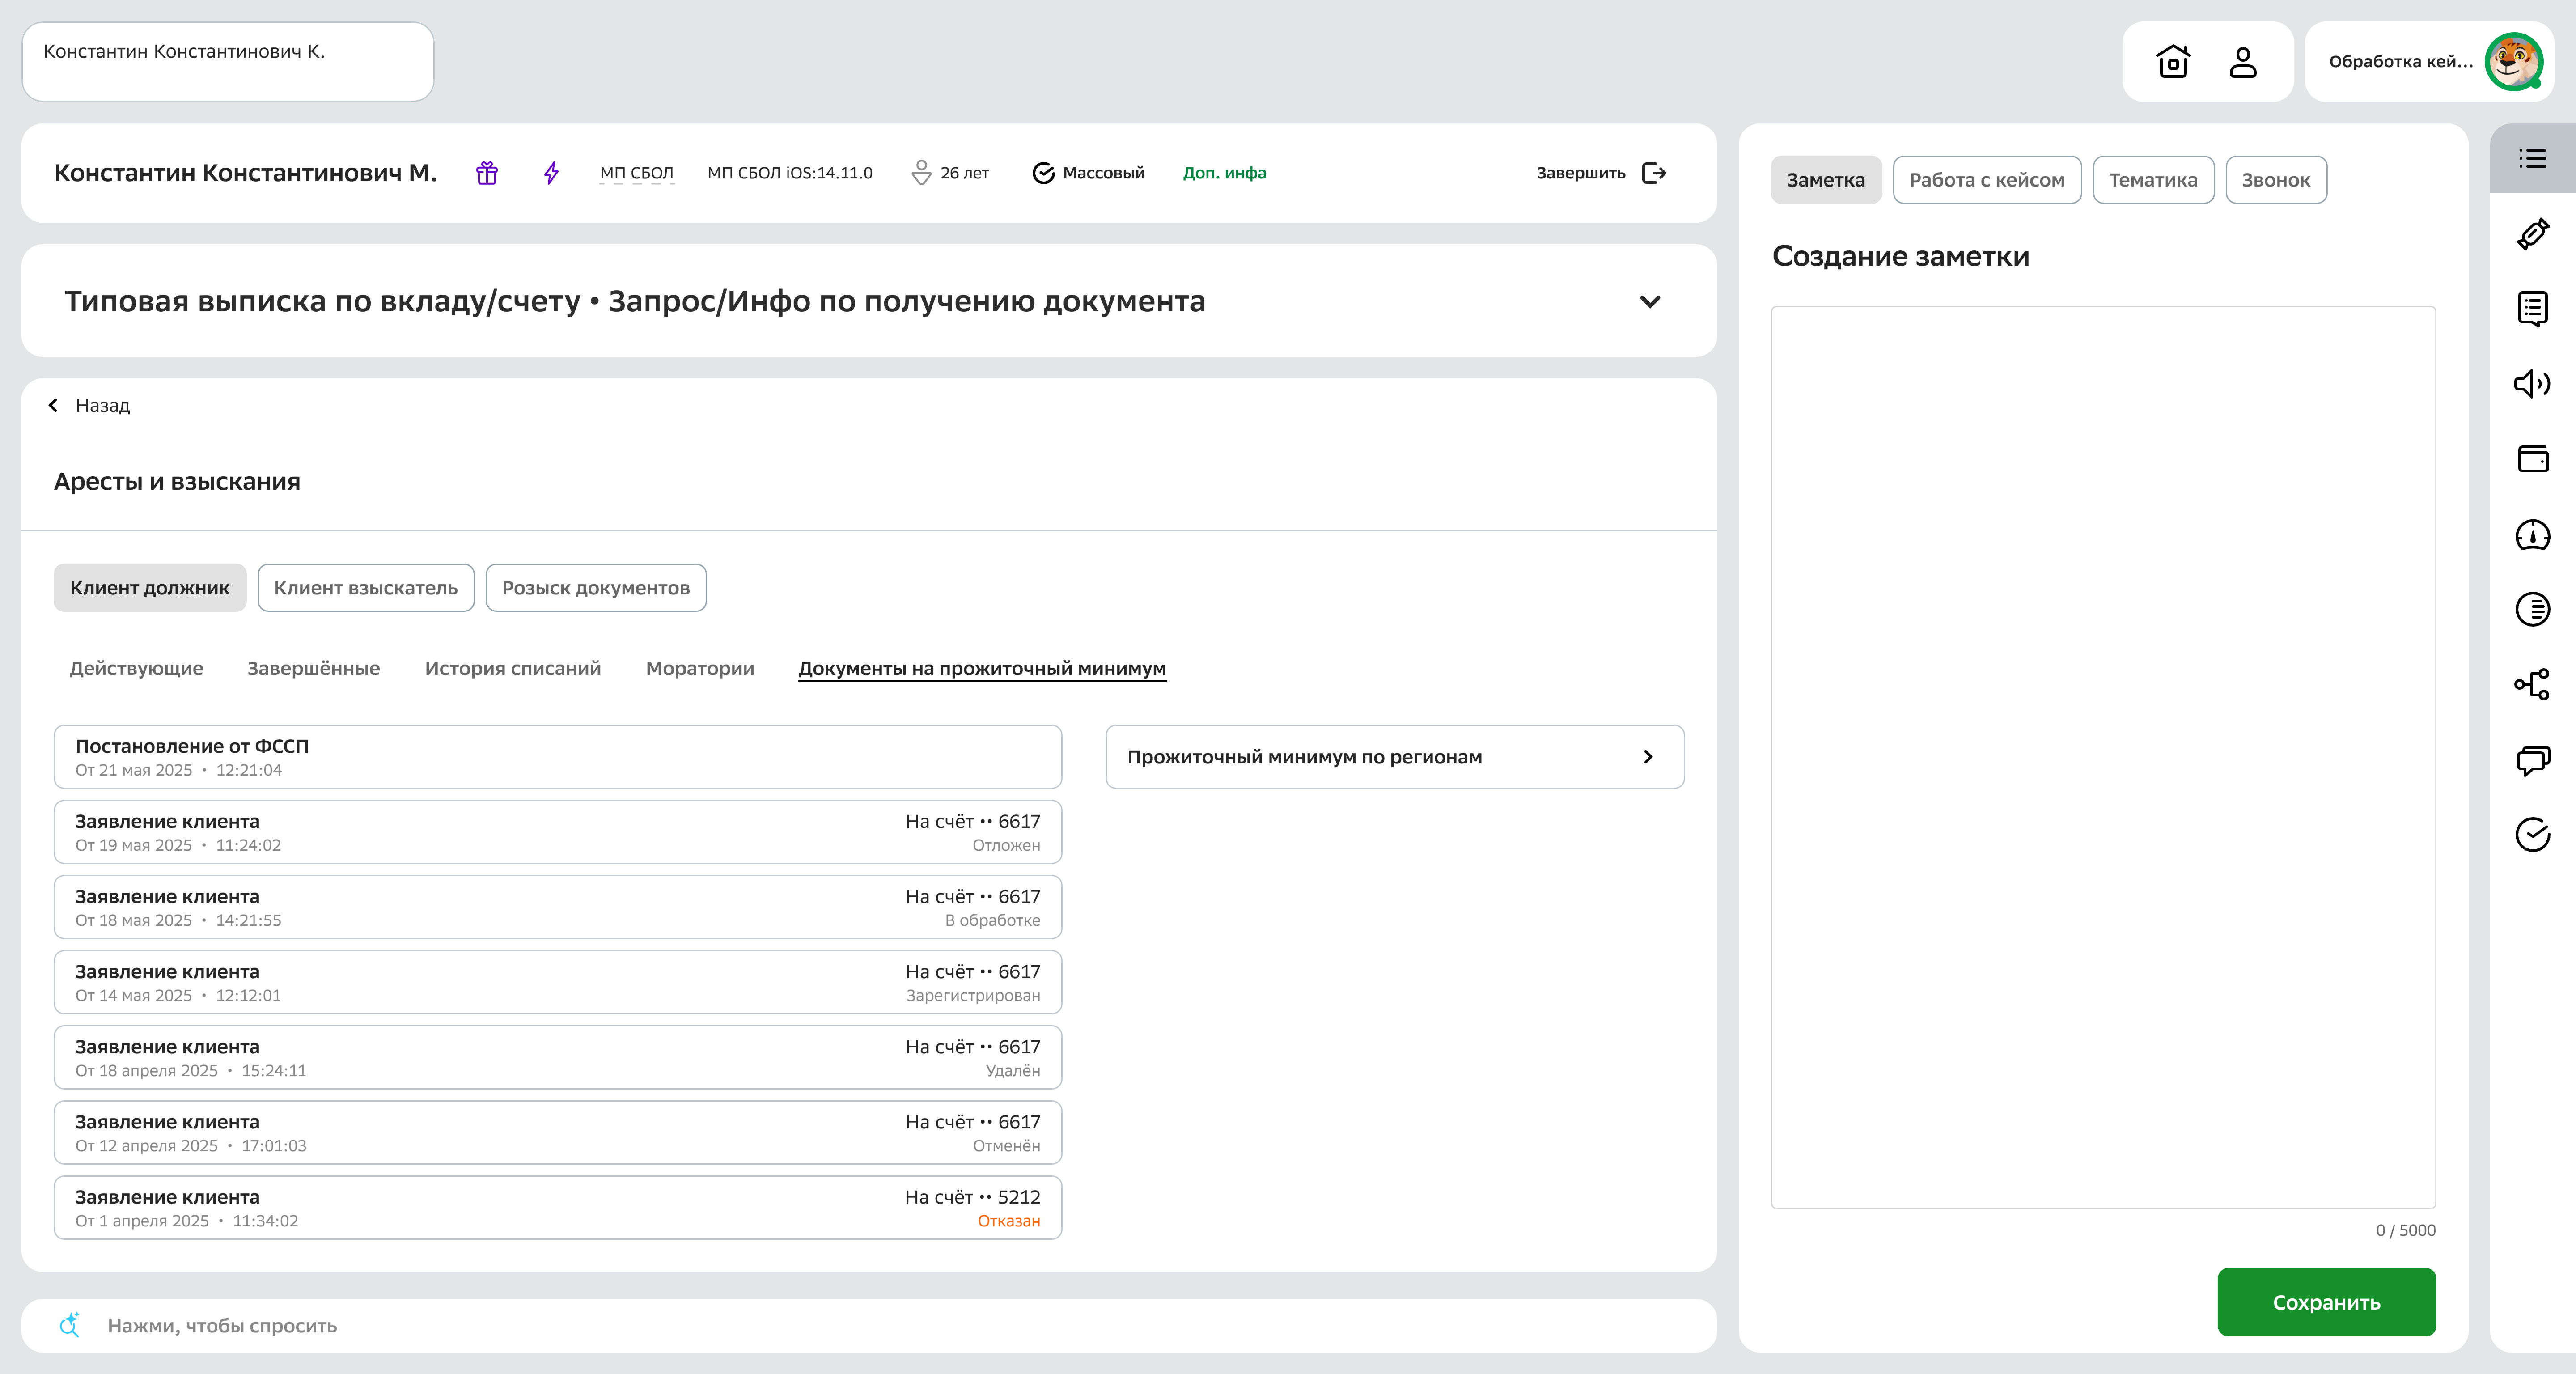
Task: Switch to the Звонок tab
Action: click(x=2276, y=179)
